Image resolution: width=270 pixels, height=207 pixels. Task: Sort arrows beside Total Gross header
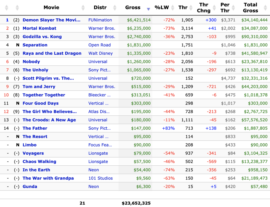(x=265, y=8)
